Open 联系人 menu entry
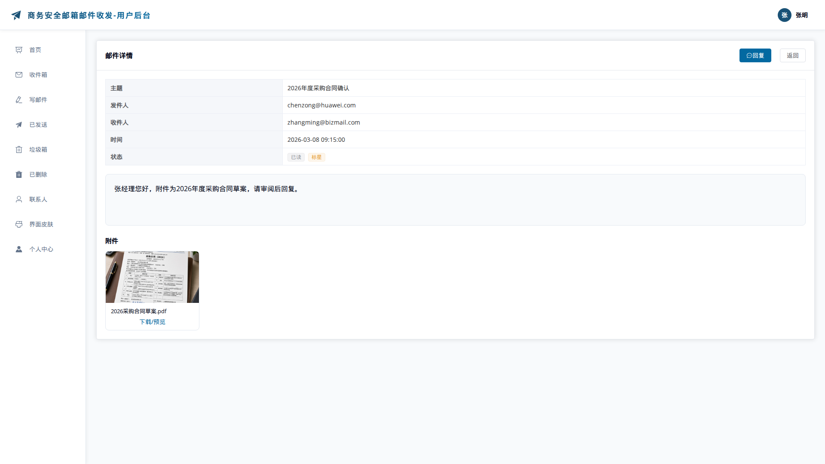825x464 pixels. coord(43,199)
